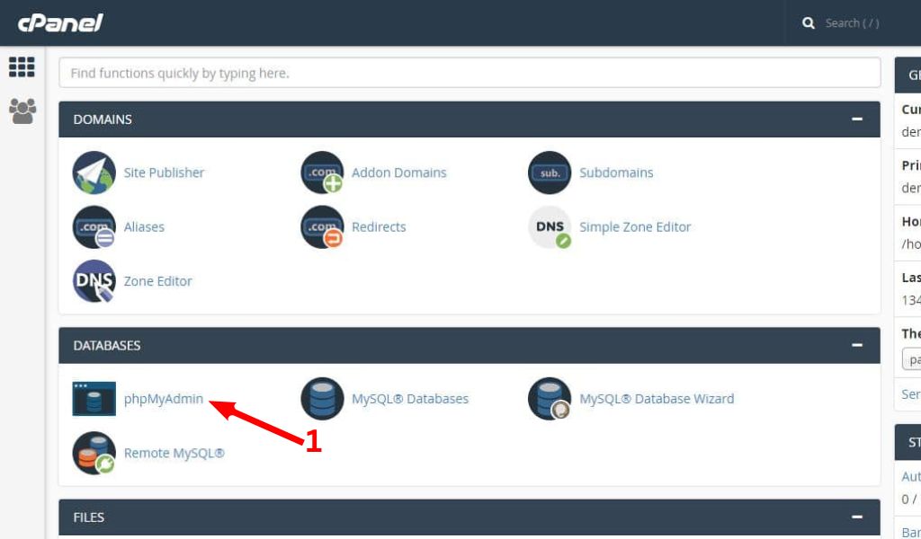Focus the Find functions quickly field
The image size is (921, 539).
(x=469, y=73)
